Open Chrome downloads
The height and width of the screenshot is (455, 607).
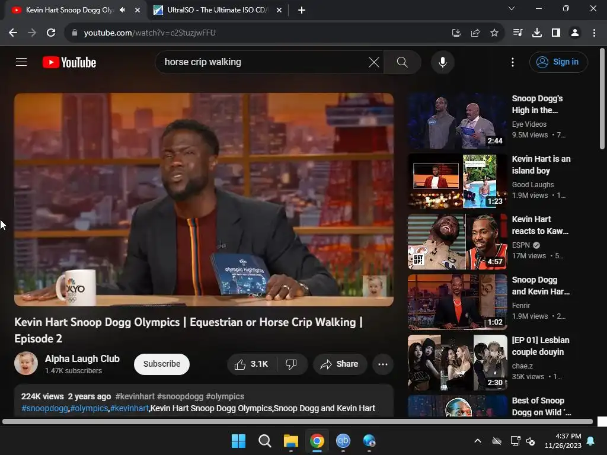point(537,33)
